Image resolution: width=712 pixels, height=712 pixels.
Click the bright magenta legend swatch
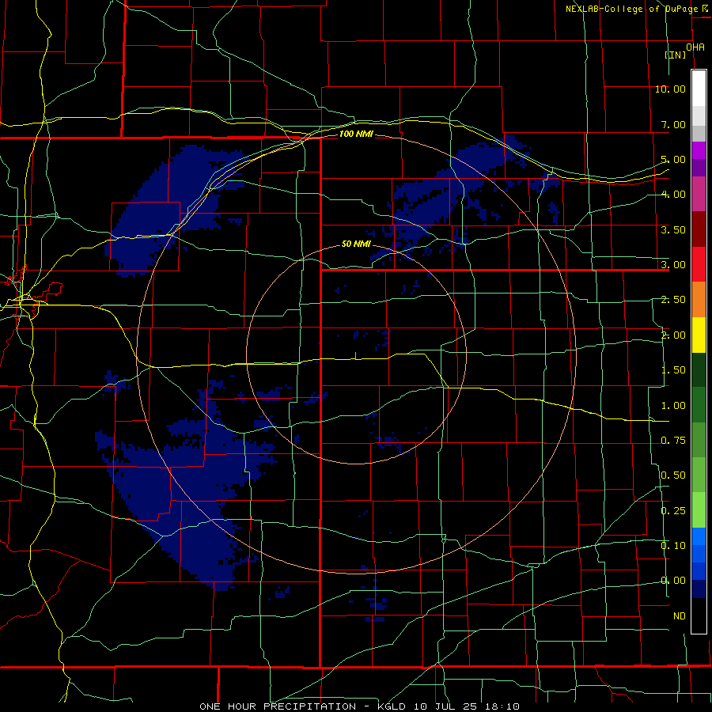pyautogui.click(x=699, y=150)
